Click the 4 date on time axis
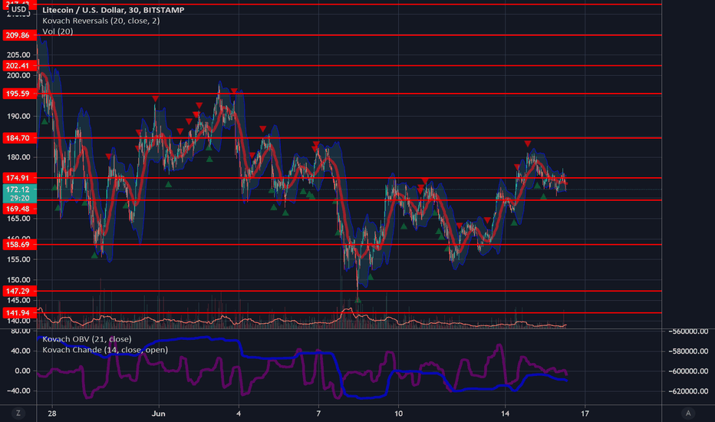This screenshot has height=422, width=715. (x=239, y=414)
